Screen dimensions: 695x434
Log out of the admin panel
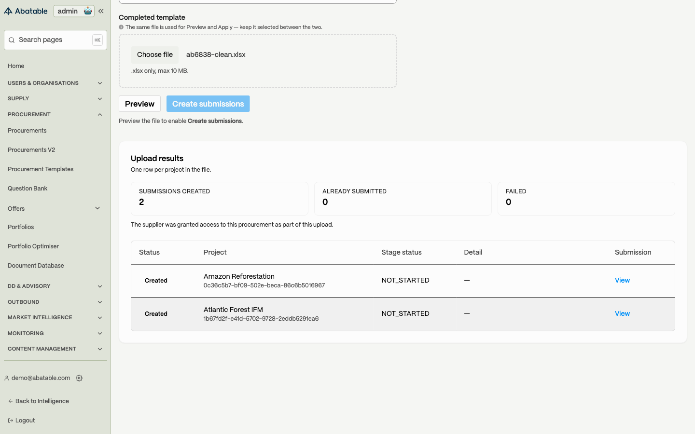click(x=22, y=420)
